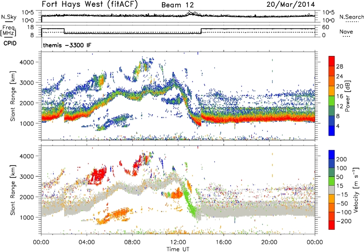Click the 'Freq. [MHz]' axis label
The height and width of the screenshot is (252, 364).
pyautogui.click(x=8, y=30)
